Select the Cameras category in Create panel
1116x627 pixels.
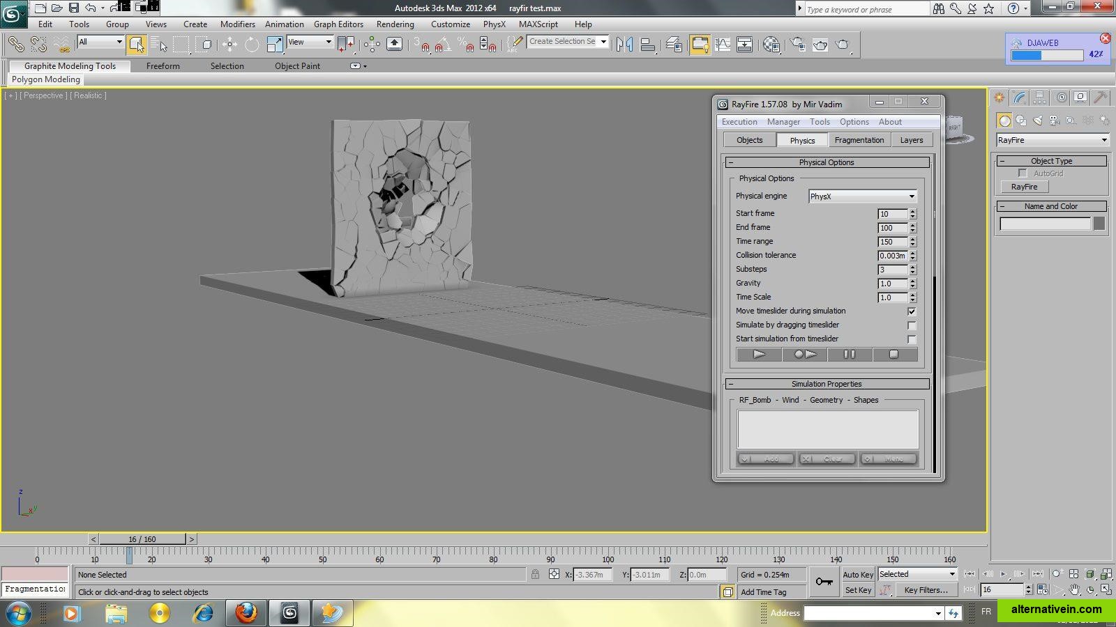click(1055, 121)
